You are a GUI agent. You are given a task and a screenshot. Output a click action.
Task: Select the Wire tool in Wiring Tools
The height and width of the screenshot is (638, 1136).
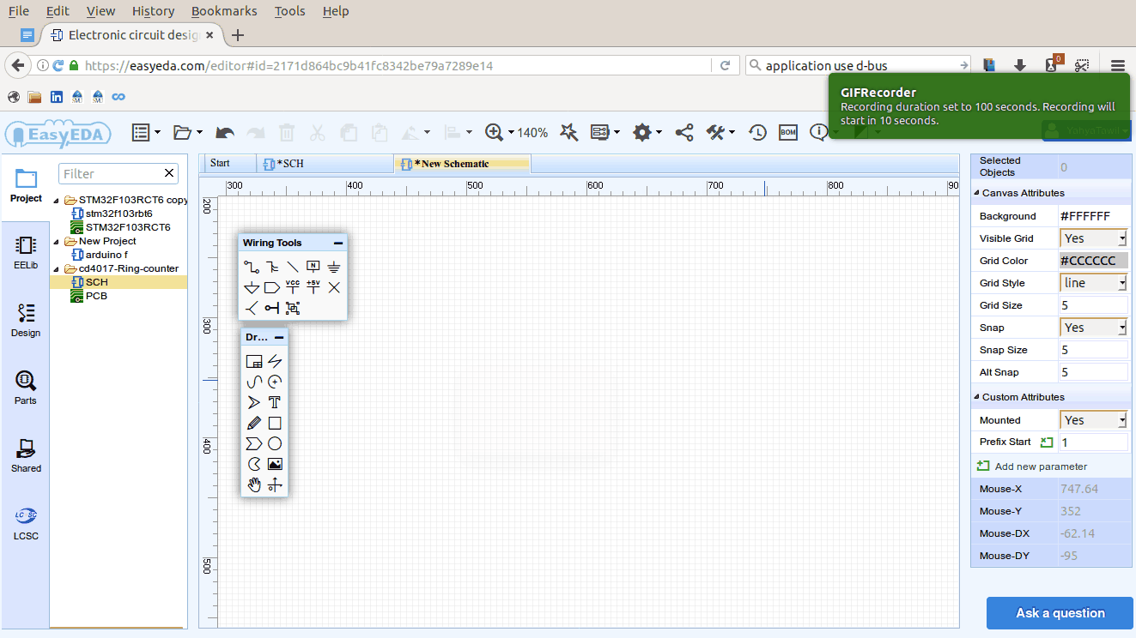tap(252, 267)
